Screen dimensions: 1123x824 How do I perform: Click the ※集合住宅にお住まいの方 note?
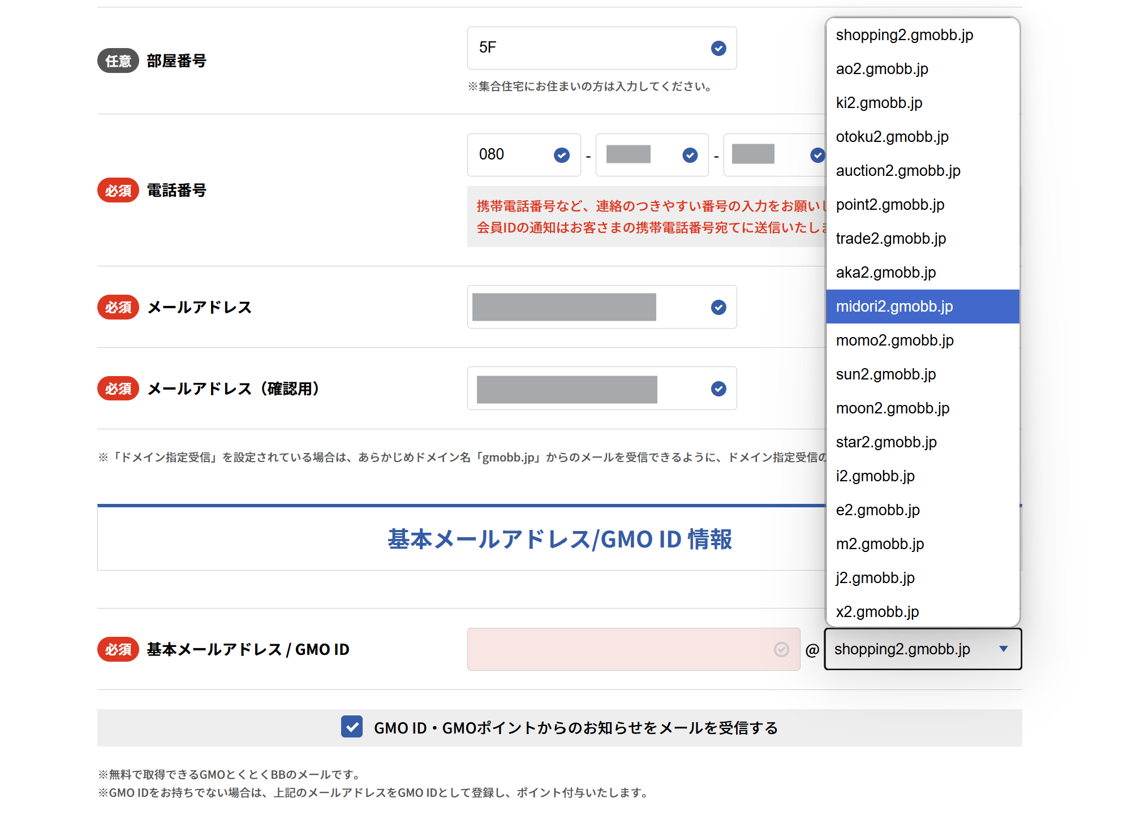590,87
